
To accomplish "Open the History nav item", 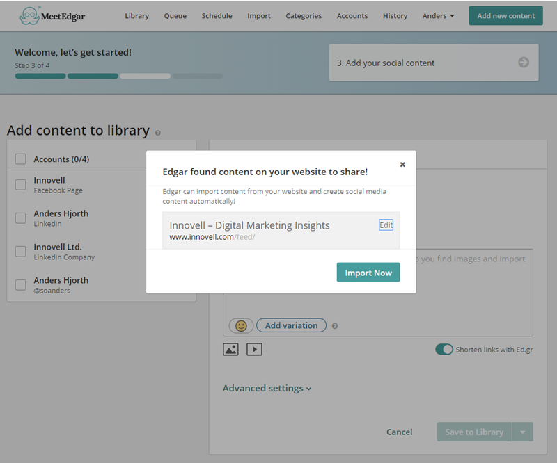I will click(395, 16).
